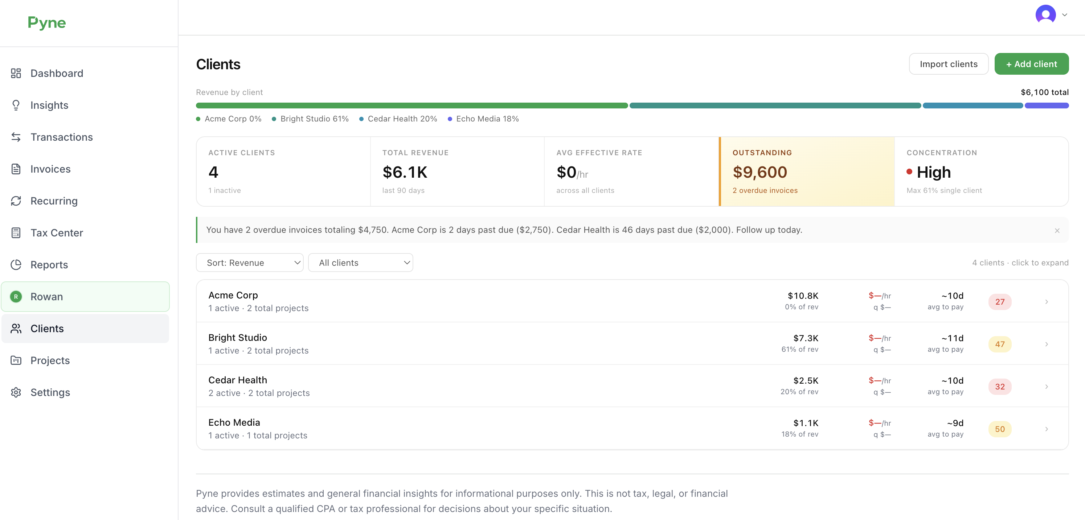Select the Transactions arrows icon
Viewport: 1085px width, 520px height.
click(16, 137)
